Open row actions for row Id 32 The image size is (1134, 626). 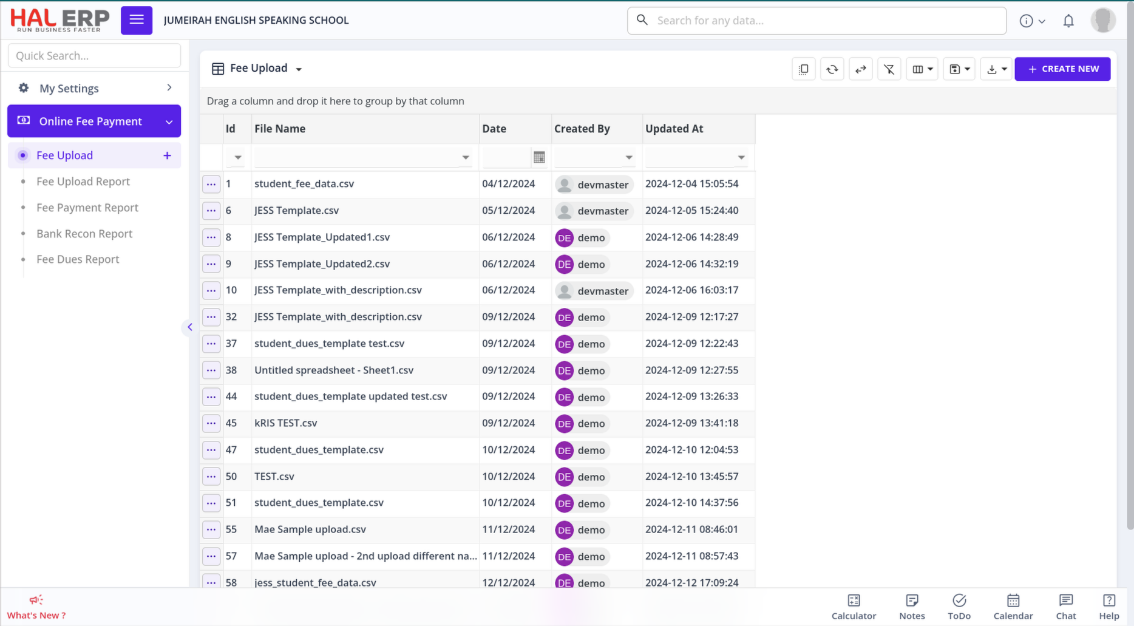211,317
